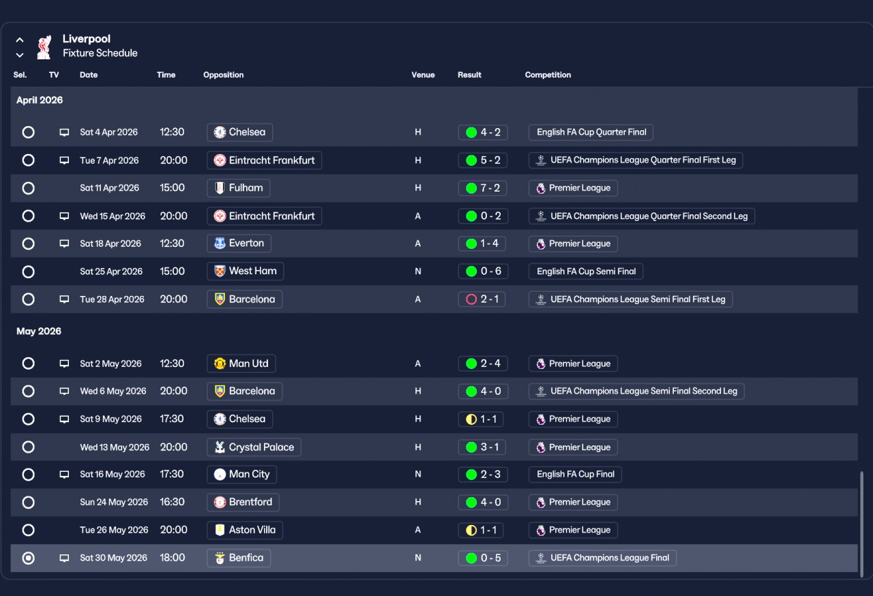Image resolution: width=873 pixels, height=596 pixels.
Task: Open Brentford team button
Action: [243, 503]
